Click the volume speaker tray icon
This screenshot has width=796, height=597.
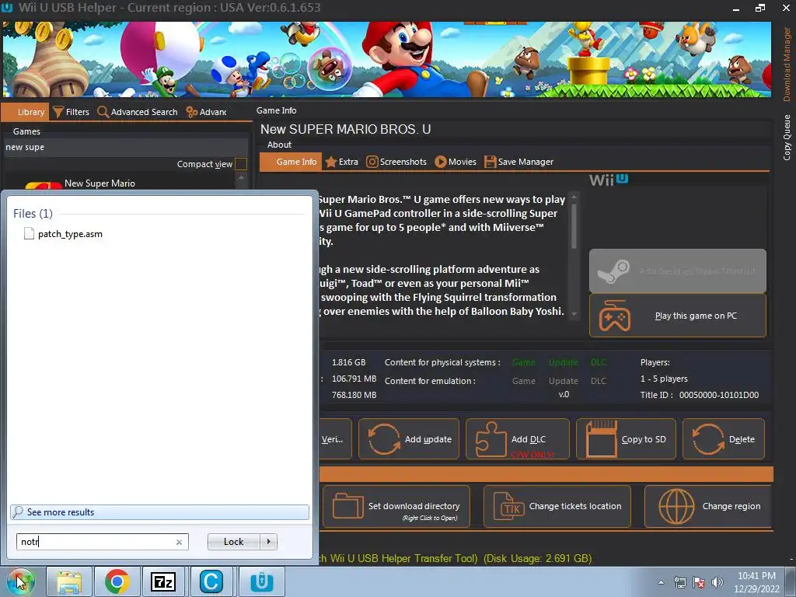coord(717,583)
